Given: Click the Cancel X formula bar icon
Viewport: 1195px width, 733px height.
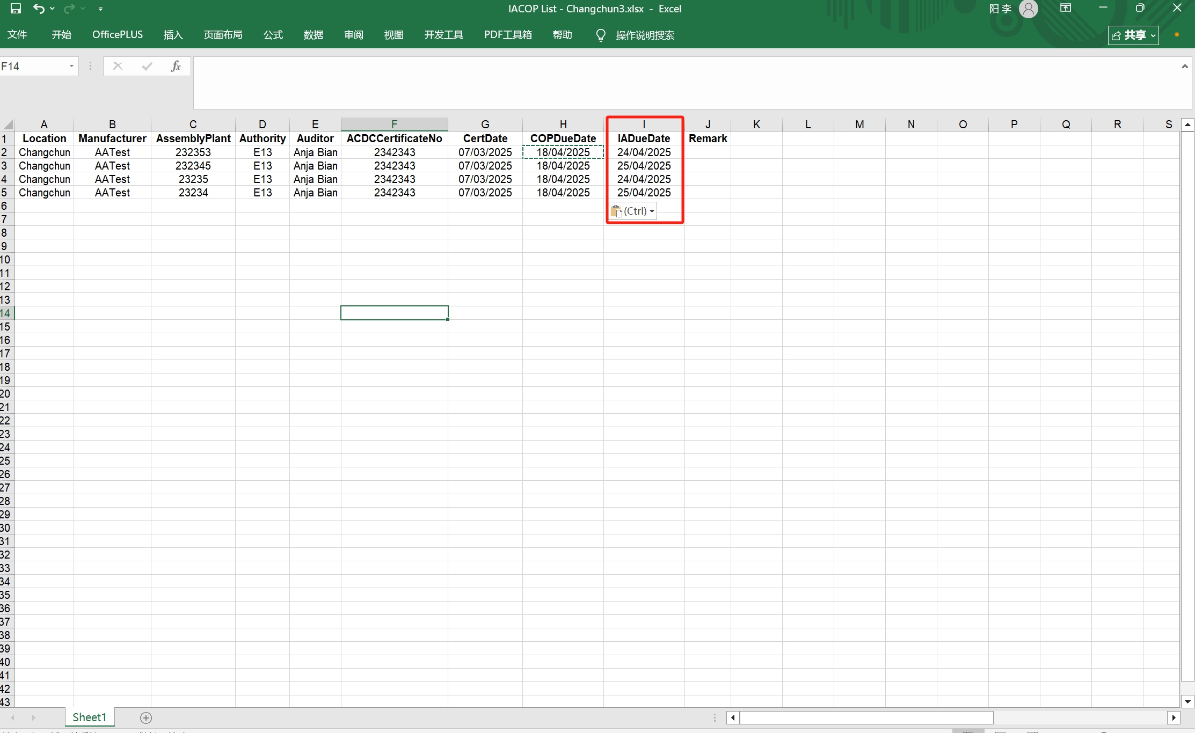Looking at the screenshot, I should [x=118, y=66].
